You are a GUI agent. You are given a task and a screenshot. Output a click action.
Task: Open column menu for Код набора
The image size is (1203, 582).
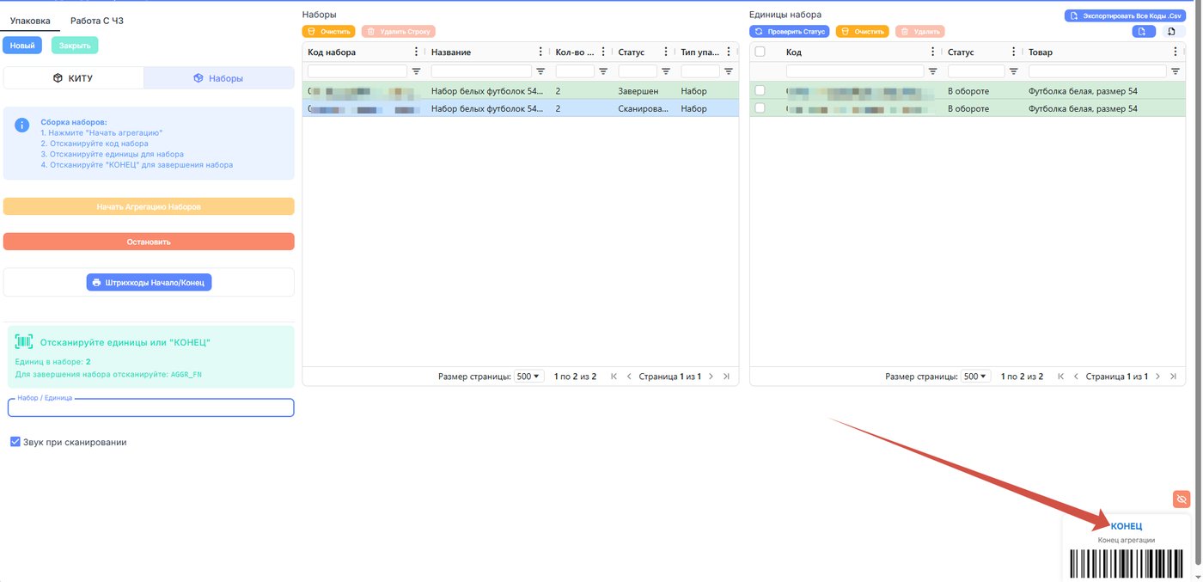(x=417, y=52)
